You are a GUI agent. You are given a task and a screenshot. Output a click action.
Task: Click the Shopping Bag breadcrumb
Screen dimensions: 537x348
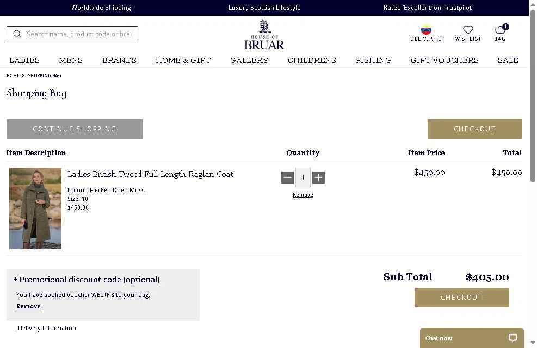pos(45,75)
